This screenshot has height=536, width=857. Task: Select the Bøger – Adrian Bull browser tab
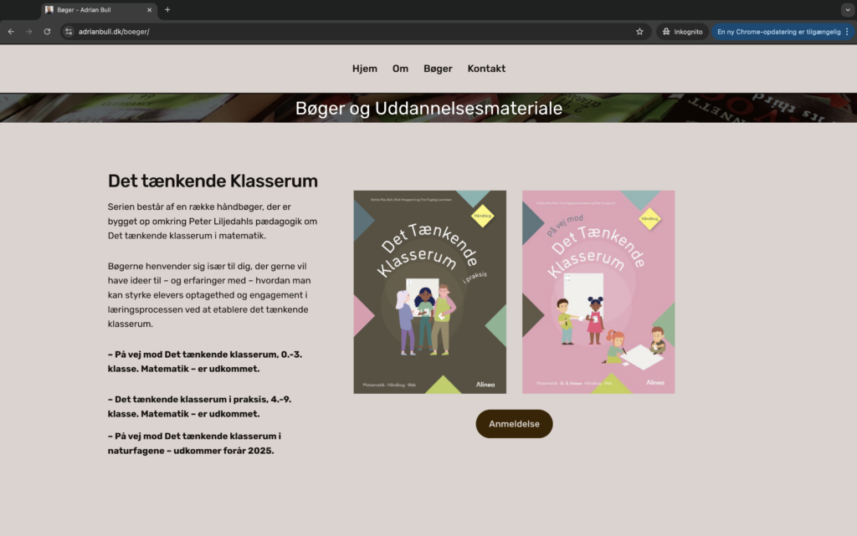coord(93,10)
